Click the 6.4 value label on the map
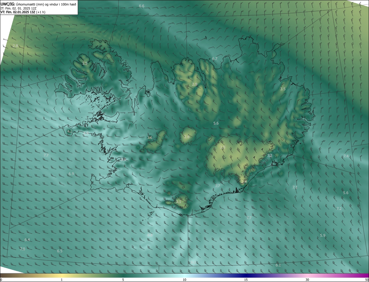This screenshot has height=282, width=369. point(27,240)
